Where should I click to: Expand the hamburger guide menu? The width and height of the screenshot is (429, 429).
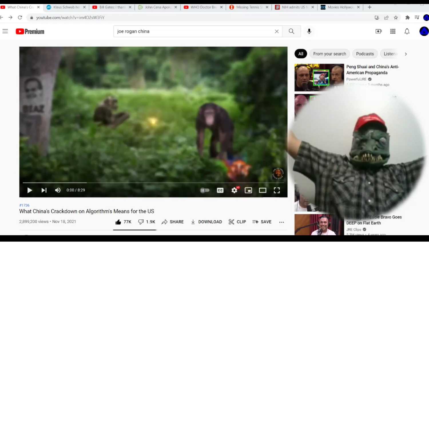[5, 31]
